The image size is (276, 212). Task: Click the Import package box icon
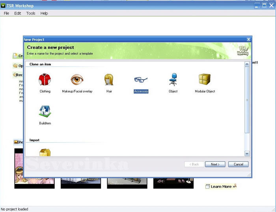45,152
